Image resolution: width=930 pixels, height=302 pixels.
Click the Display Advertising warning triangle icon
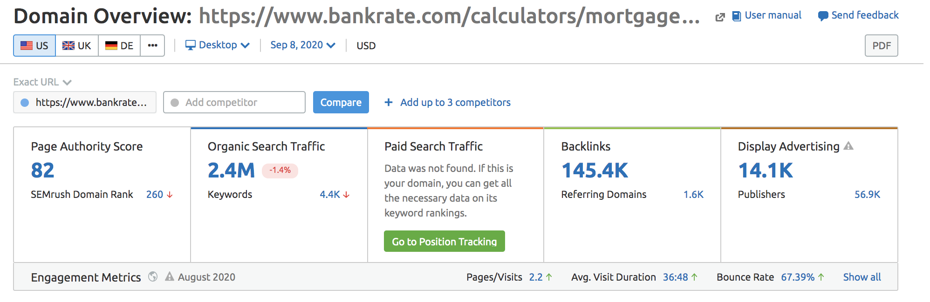848,146
